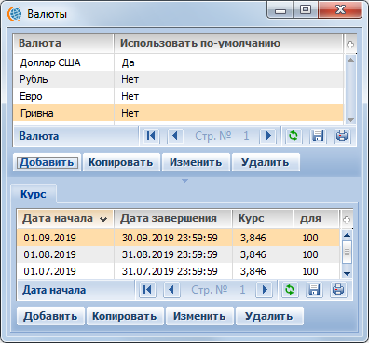
Task: Click the Курс column header in grid
Action: [263, 219]
